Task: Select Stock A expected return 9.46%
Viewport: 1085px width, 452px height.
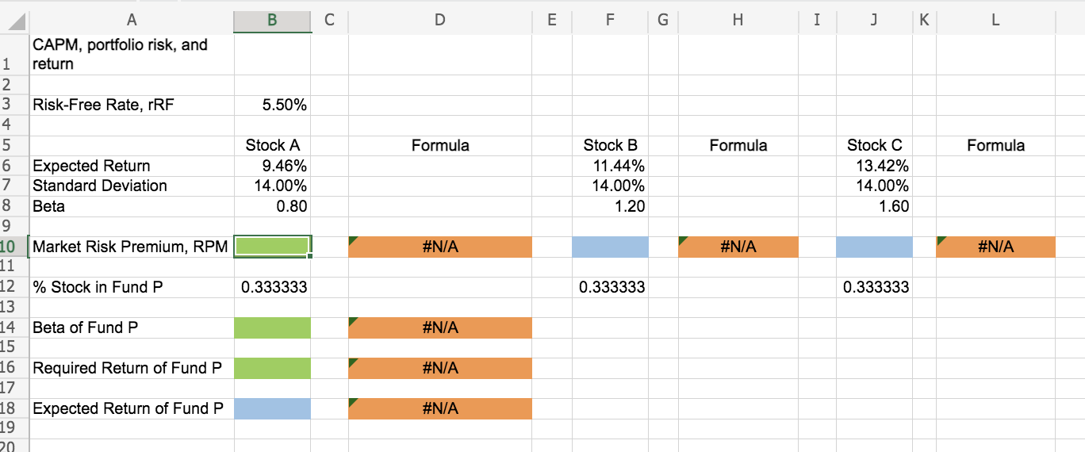Action: click(x=272, y=166)
